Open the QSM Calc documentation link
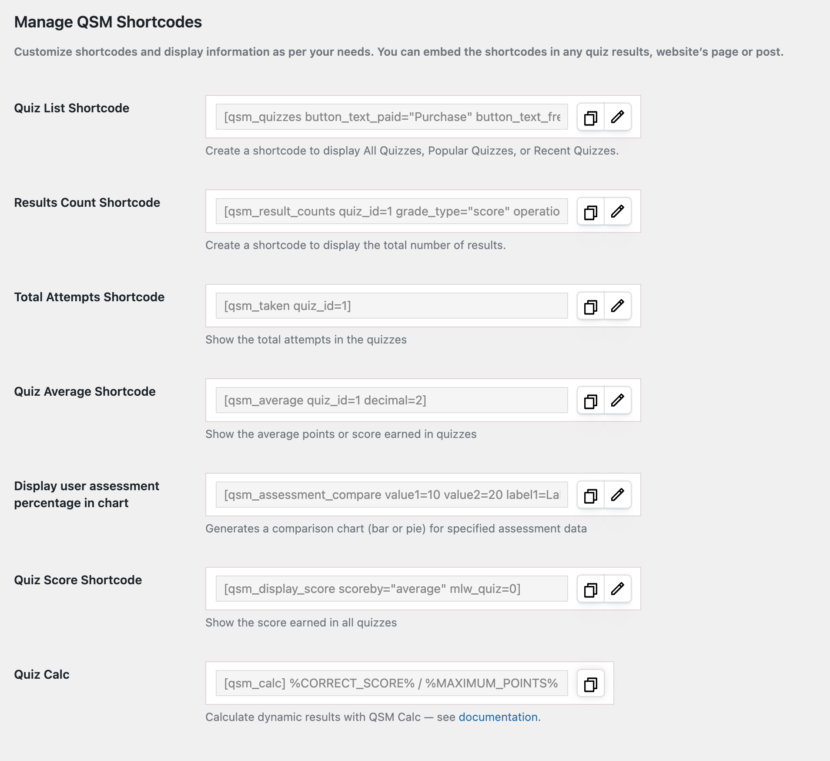Screen dimensions: 830x761 (x=498, y=717)
